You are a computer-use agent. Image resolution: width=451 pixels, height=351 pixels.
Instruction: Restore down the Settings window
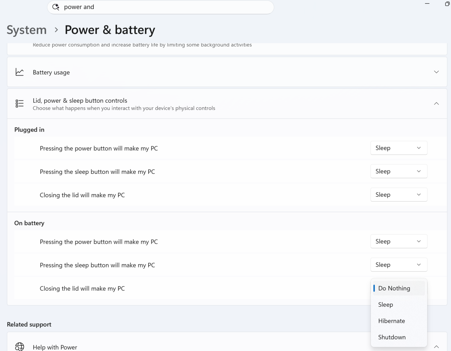(447, 4)
